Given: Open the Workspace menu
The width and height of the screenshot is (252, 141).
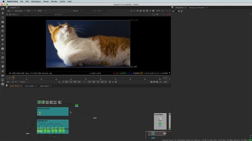Looking at the screenshot, I should click(36, 2).
